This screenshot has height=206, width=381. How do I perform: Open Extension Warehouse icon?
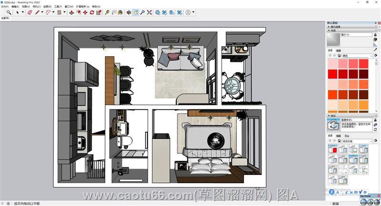click(x=165, y=12)
